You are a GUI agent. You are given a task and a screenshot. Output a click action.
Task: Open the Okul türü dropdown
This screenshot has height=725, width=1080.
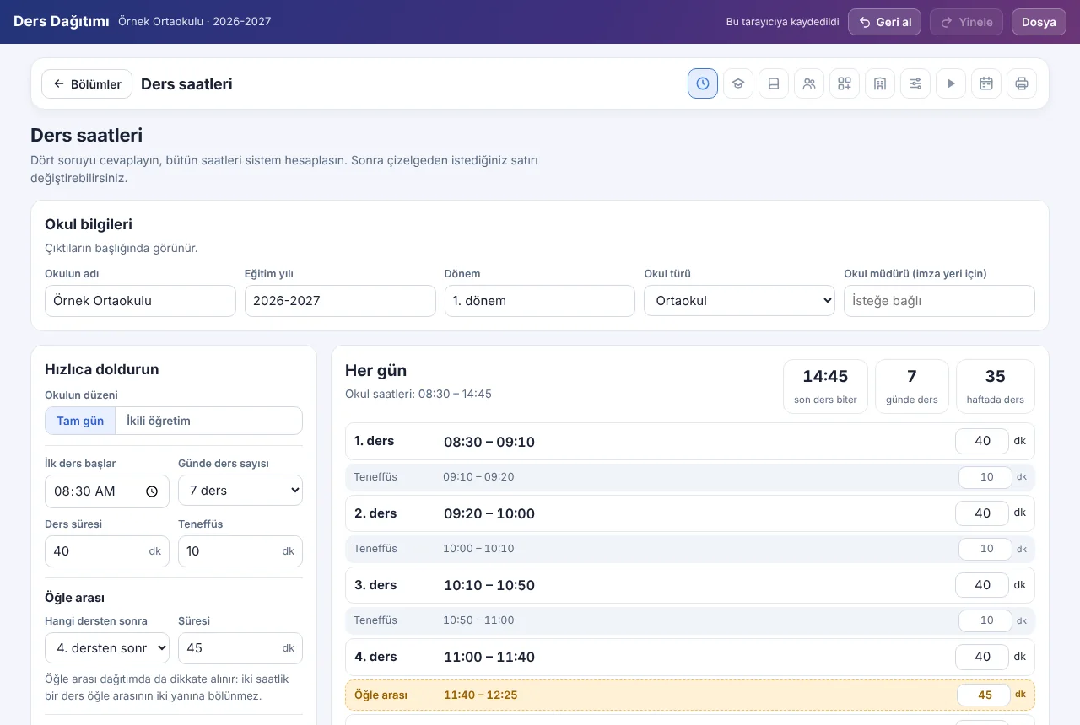tap(739, 301)
